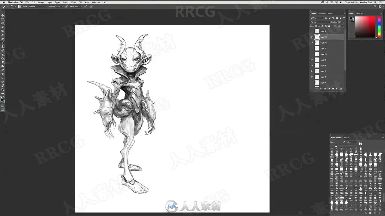Select the Paint Bucket tool

(3, 58)
